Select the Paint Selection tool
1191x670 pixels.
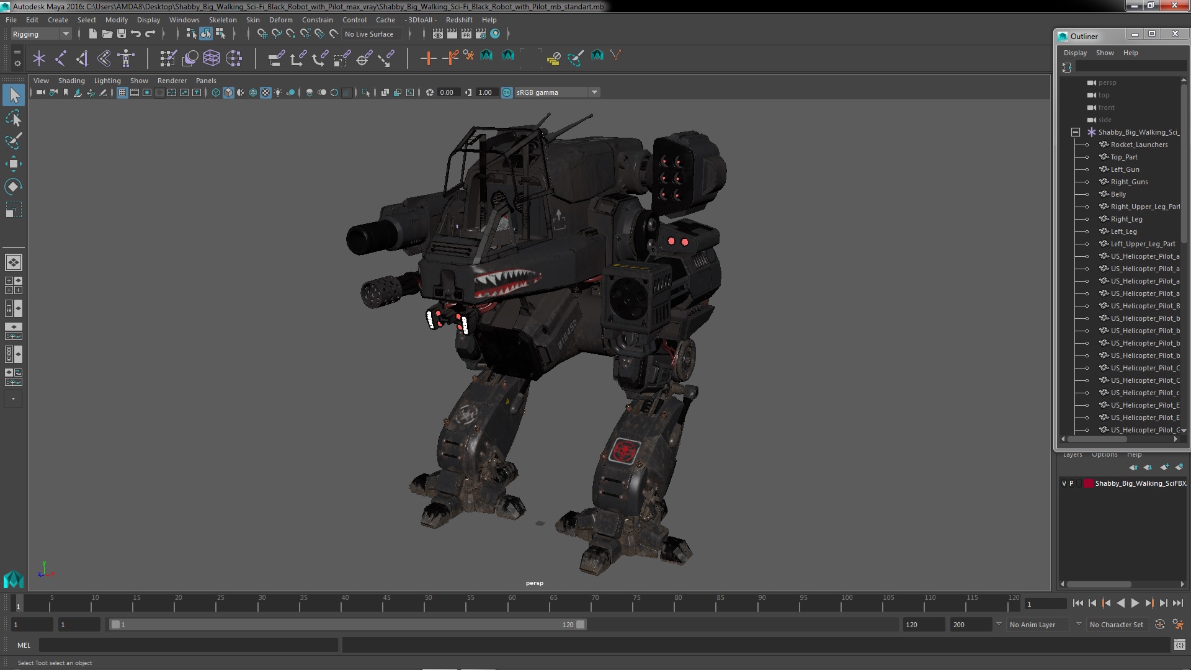(x=13, y=141)
